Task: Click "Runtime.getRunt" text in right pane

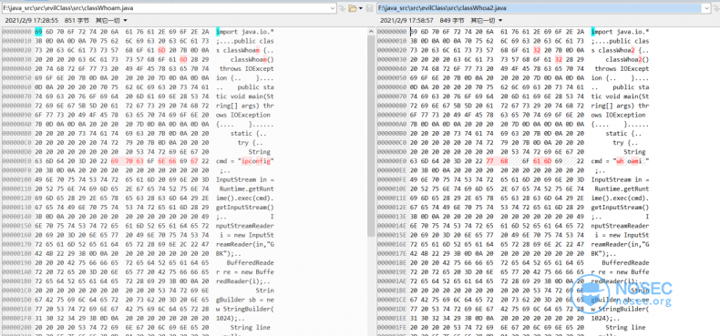Action: 622,188
